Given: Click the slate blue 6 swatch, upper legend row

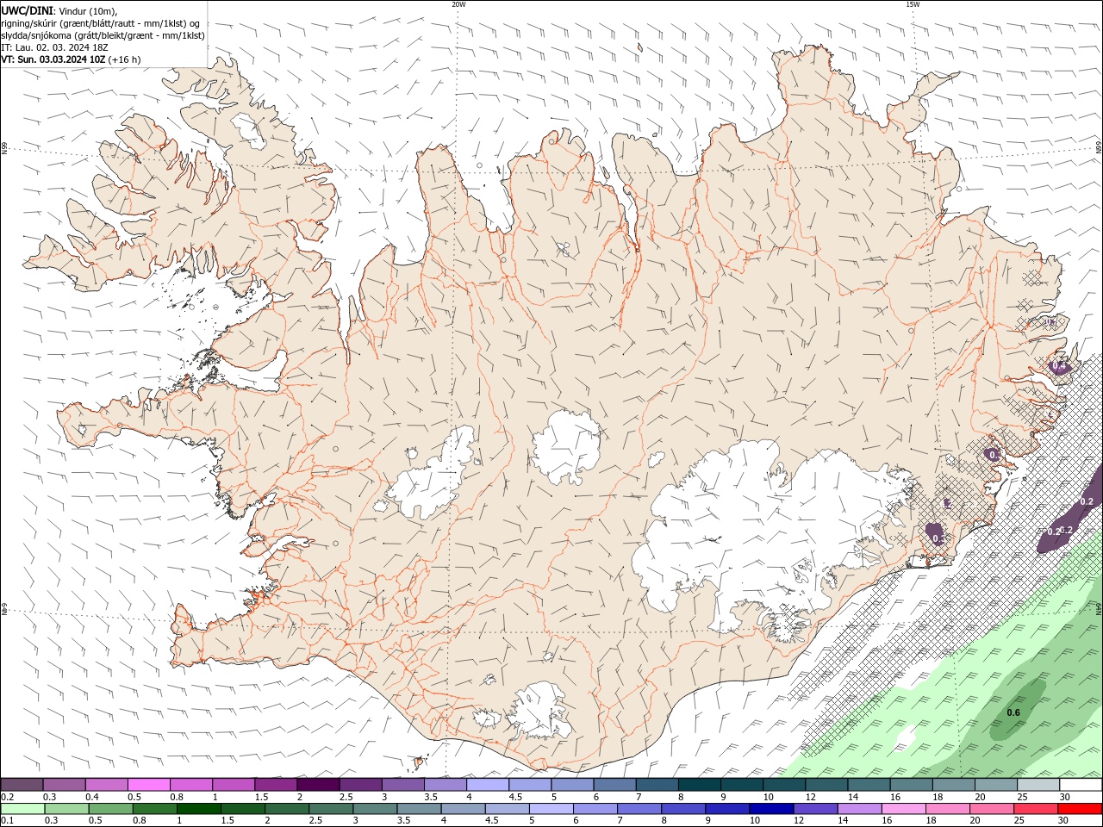Looking at the screenshot, I should 614,785.
